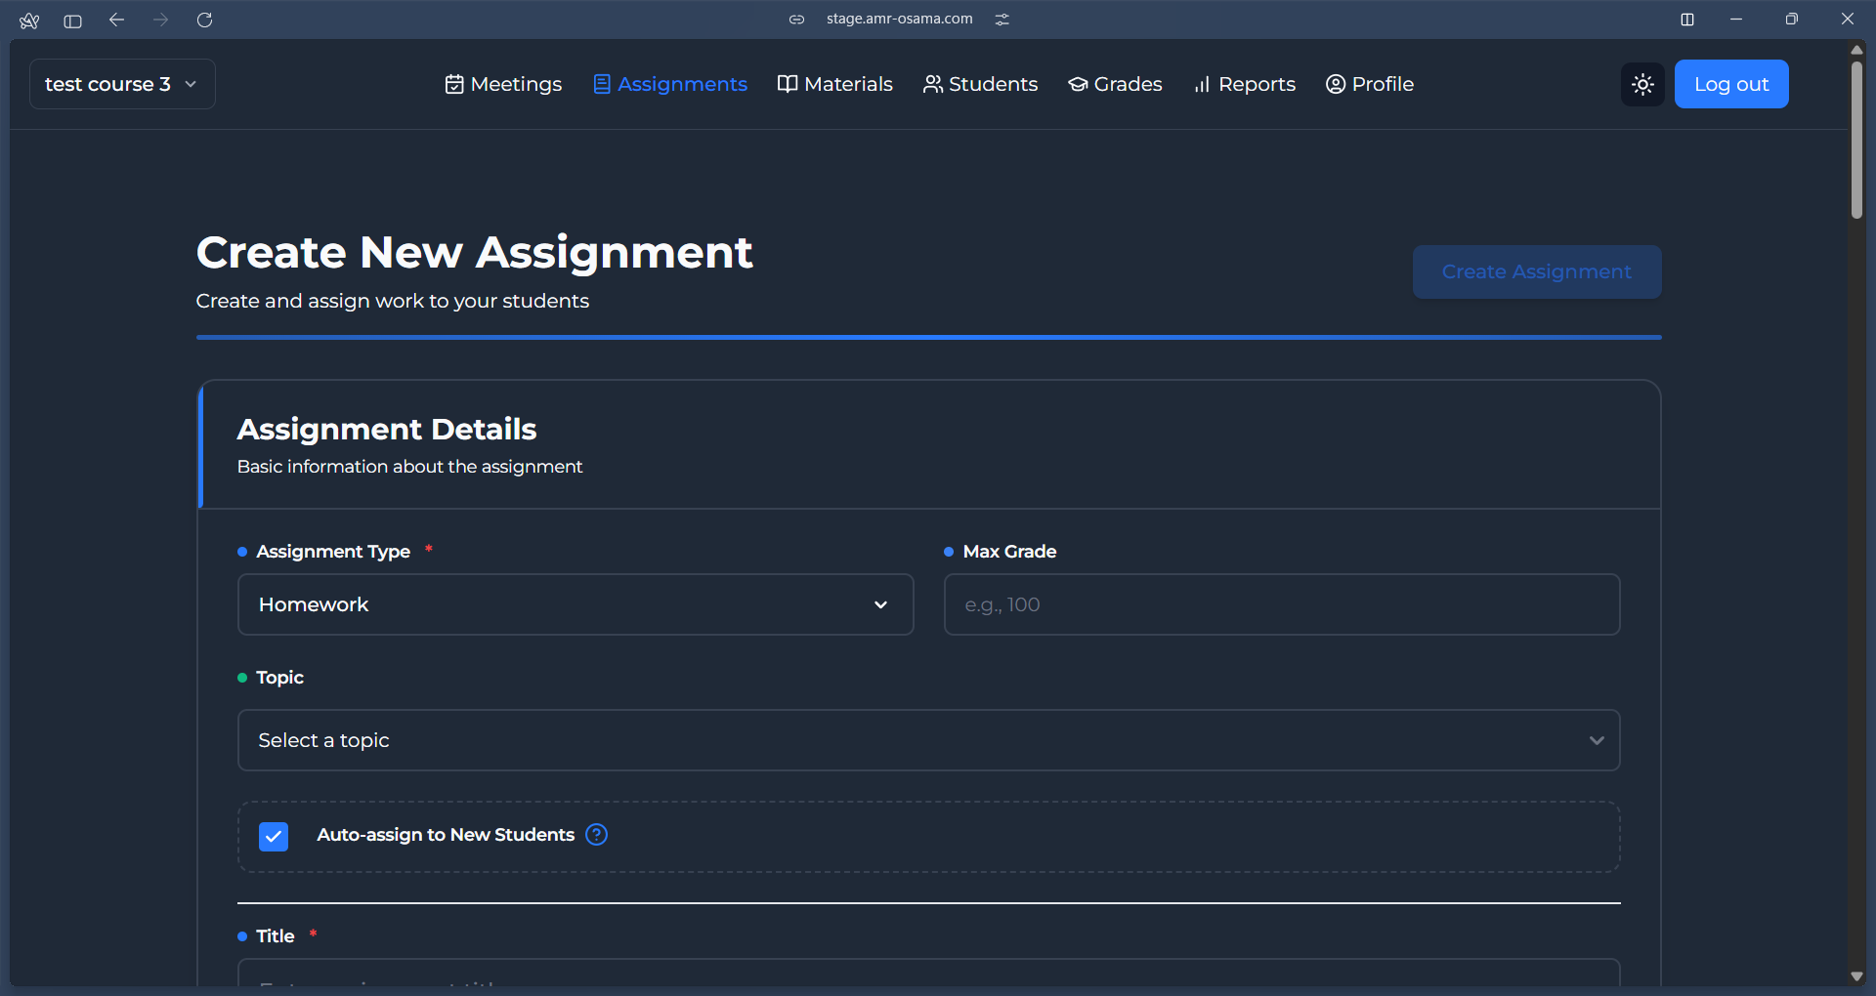Click the Create Assignment button
The width and height of the screenshot is (1876, 996).
pyautogui.click(x=1536, y=271)
